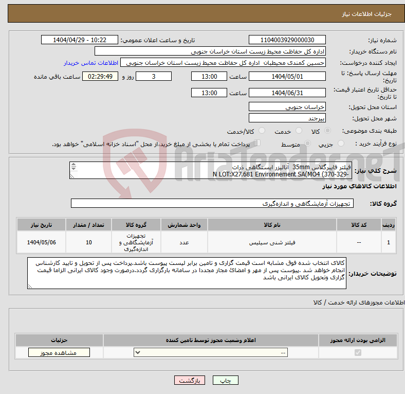The height and width of the screenshot is (394, 405).
Task: Select the جزیی purchase type radio
Action: pyautogui.click(x=341, y=143)
